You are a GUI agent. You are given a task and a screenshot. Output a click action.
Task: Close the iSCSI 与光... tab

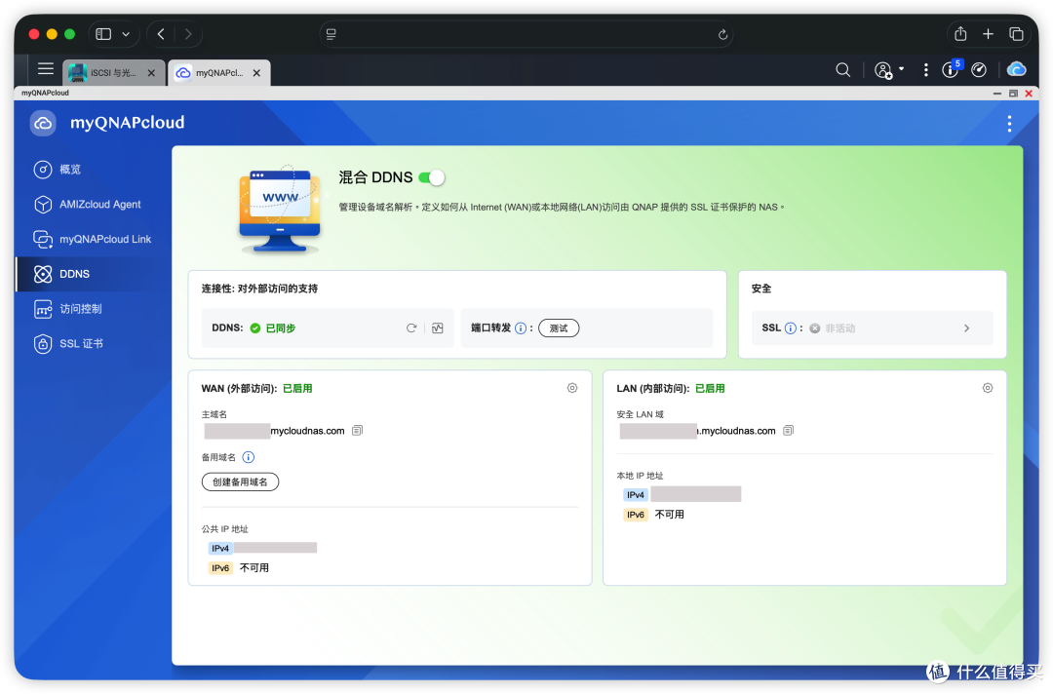coord(152,73)
